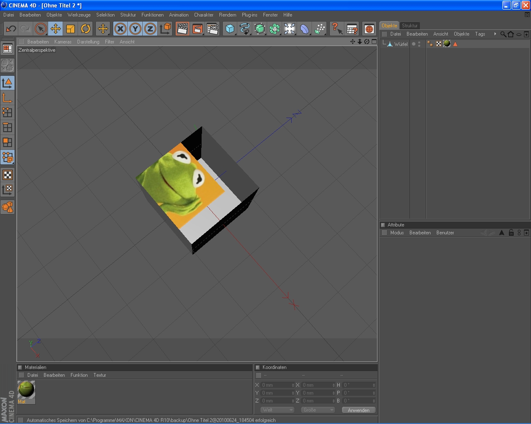Open the white arrows scene objects palette
This screenshot has height=424, width=531.
[x=290, y=29]
